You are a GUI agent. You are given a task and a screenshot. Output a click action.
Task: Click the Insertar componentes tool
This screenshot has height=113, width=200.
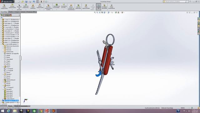[12, 6]
